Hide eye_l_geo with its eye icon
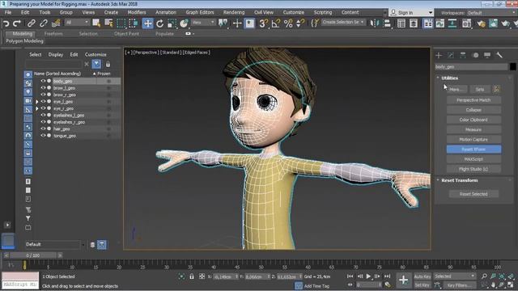The image size is (518, 291). (43, 102)
